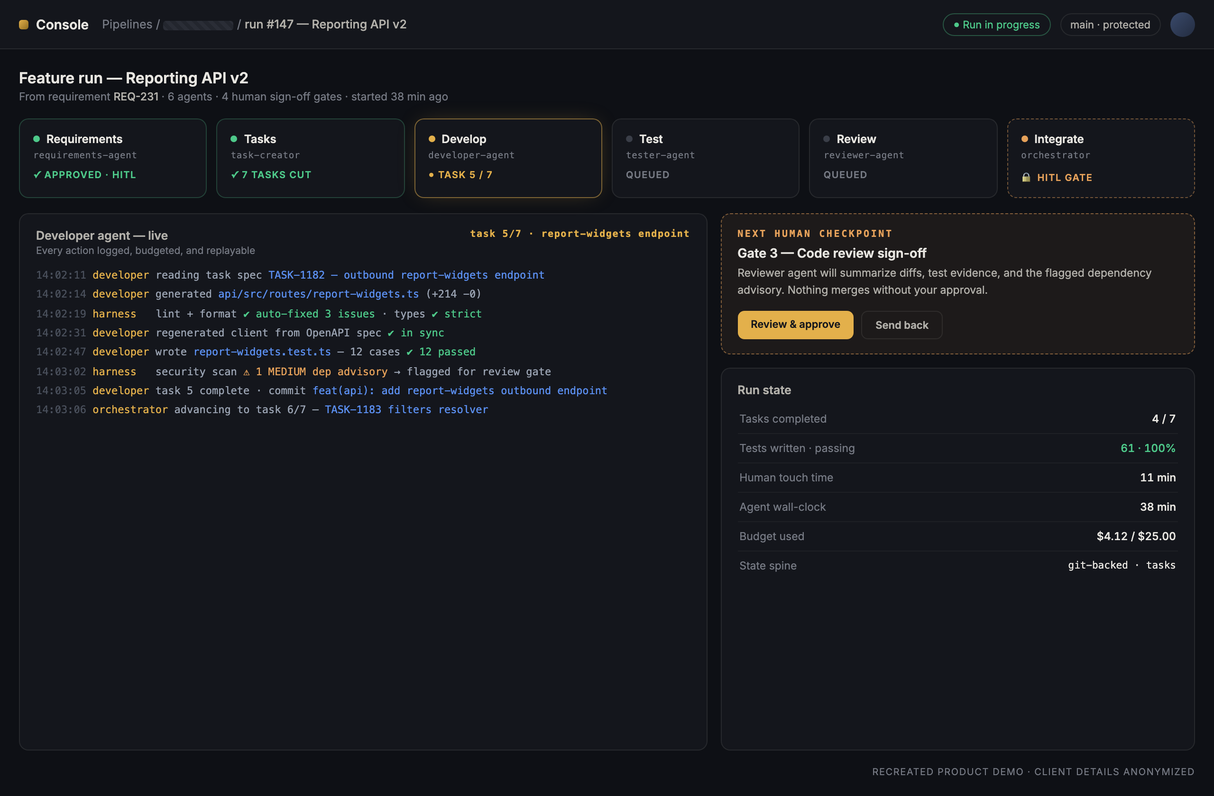
Task: Click the green status dot on Tasks
Action: pyautogui.click(x=234, y=139)
